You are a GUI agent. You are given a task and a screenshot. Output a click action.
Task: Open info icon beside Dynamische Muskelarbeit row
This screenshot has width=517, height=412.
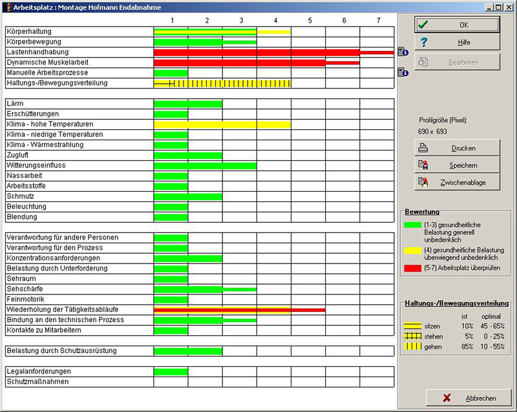click(403, 73)
